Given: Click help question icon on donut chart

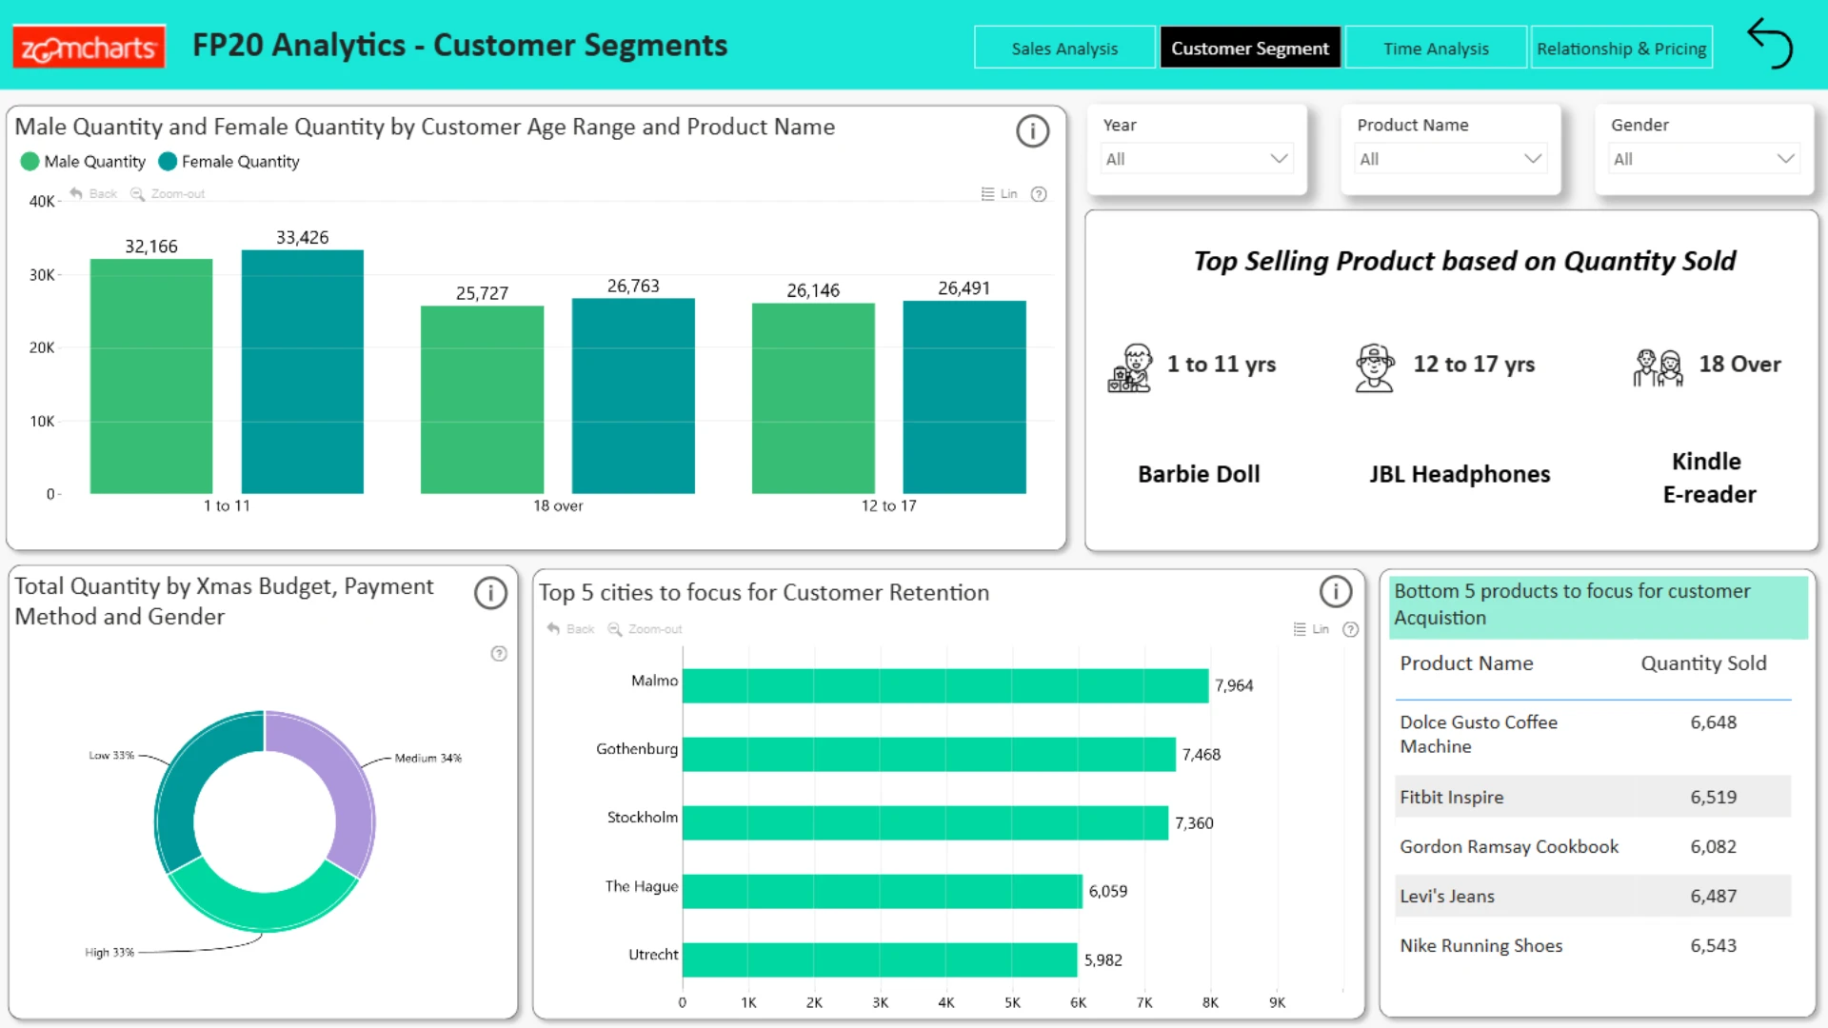Looking at the screenshot, I should [499, 654].
